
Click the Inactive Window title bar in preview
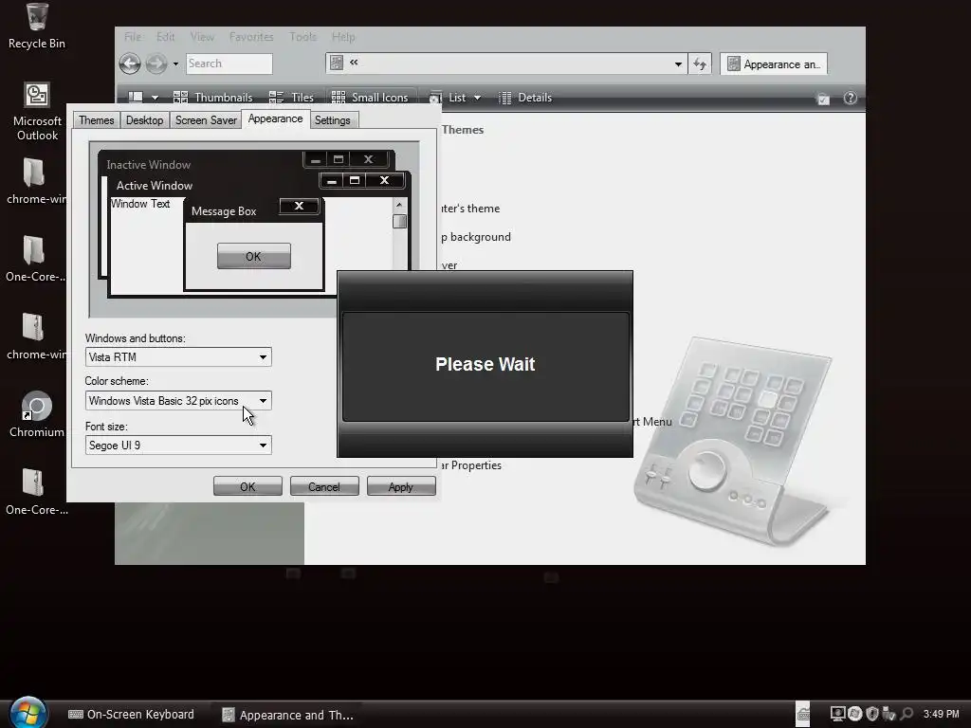202,164
